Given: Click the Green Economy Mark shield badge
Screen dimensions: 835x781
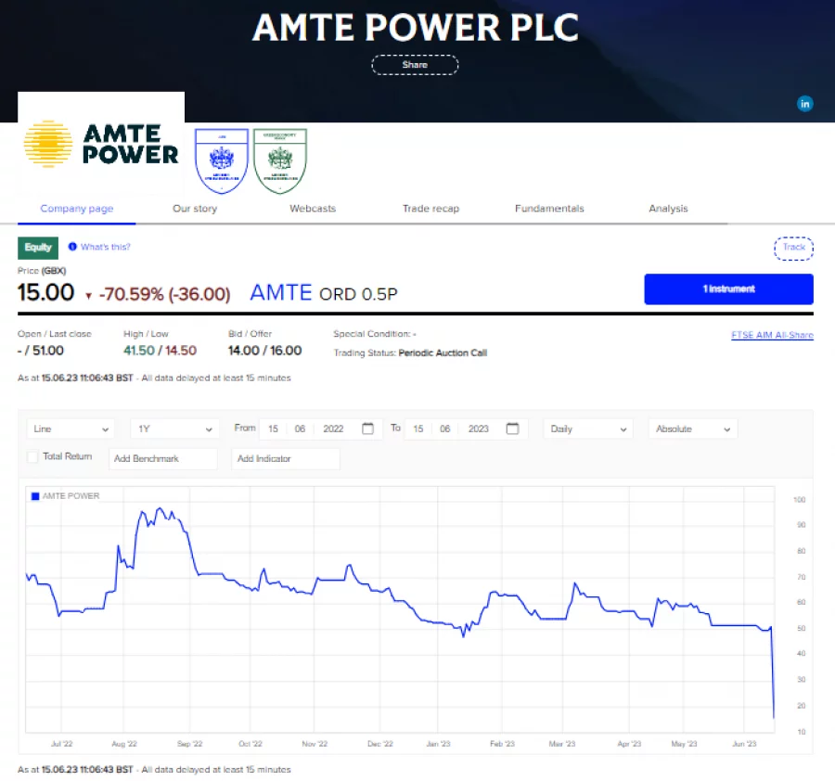Looking at the screenshot, I should [280, 160].
